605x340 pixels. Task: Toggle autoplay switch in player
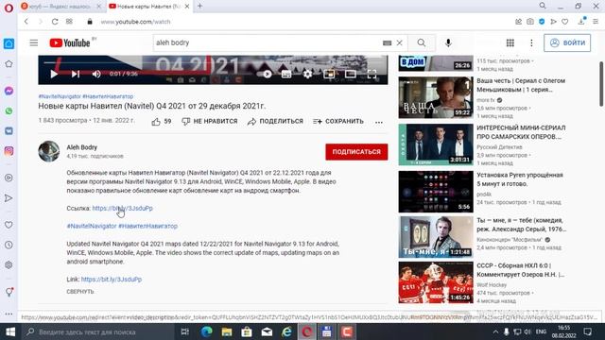265,74
